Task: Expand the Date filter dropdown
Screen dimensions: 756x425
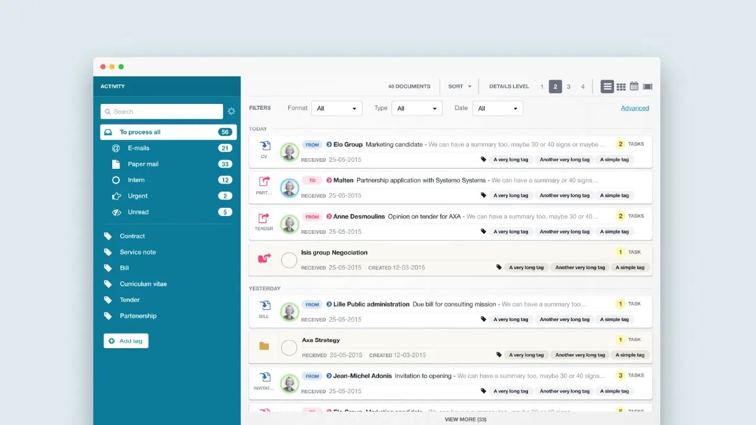Action: (498, 109)
